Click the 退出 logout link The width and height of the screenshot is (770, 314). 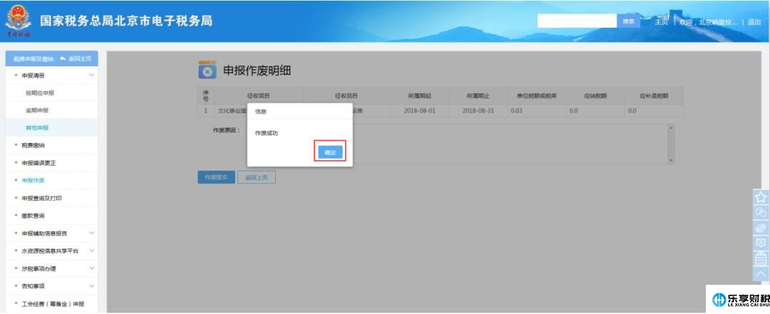pyautogui.click(x=754, y=21)
